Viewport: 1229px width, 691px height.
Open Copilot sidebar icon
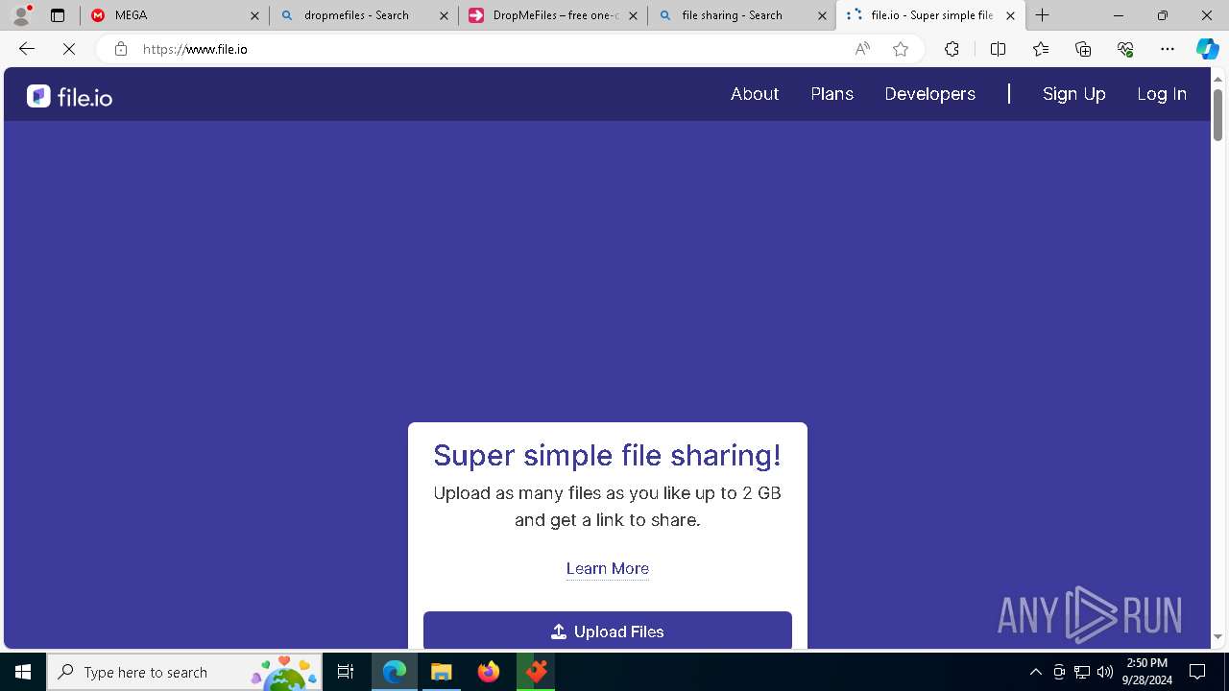point(1207,49)
